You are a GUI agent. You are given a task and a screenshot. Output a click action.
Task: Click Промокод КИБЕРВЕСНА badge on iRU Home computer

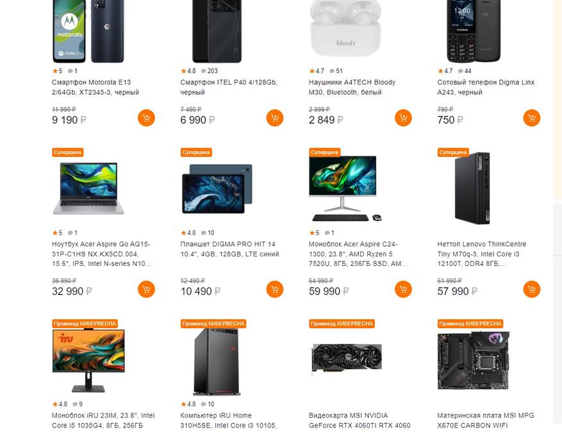coord(213,324)
